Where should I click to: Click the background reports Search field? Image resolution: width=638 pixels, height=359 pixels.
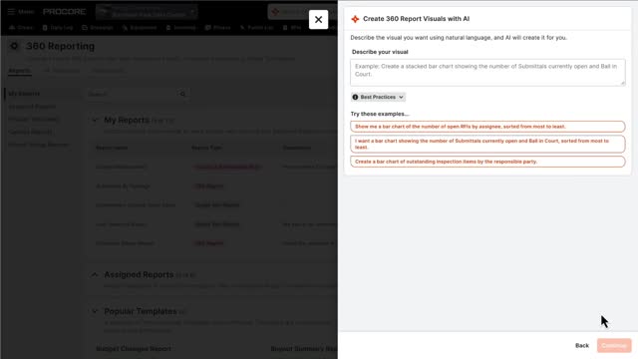pyautogui.click(x=133, y=94)
